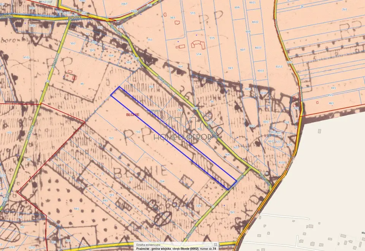The image size is (365, 251).
Task: Select parcel 78/1 label
Action: 232,212
